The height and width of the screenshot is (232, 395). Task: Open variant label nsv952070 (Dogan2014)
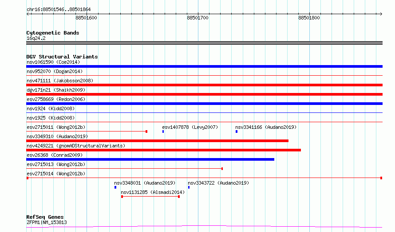point(55,71)
